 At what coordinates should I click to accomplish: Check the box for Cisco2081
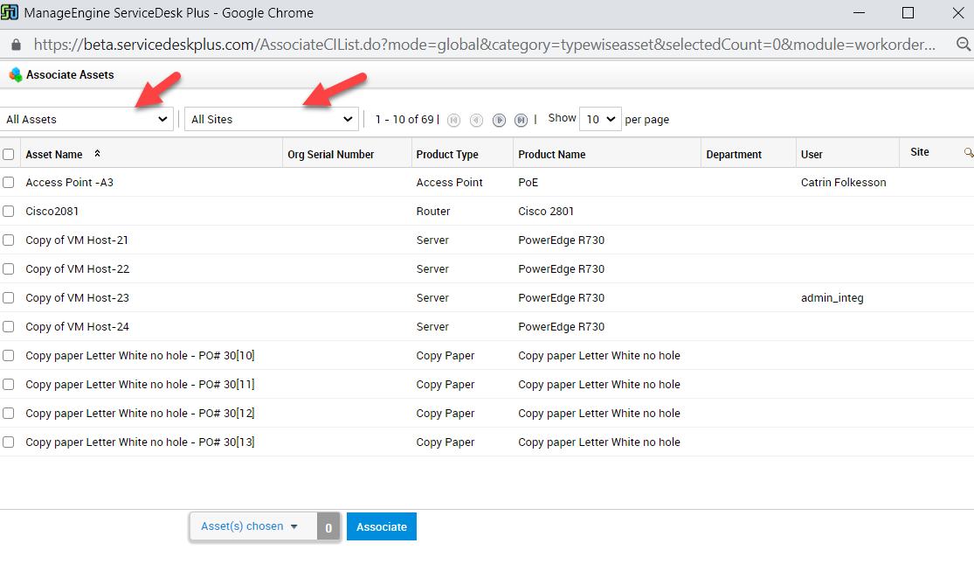point(8,212)
